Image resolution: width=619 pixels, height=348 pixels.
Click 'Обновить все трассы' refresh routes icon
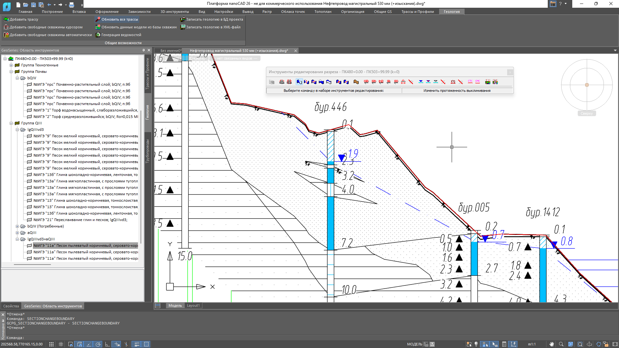pyautogui.click(x=98, y=19)
